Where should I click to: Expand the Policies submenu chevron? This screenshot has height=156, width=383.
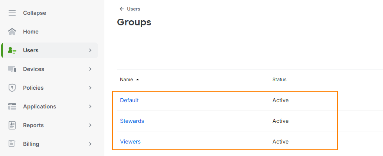(90, 88)
